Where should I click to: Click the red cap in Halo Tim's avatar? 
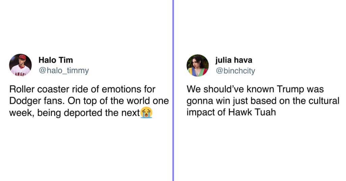pos(22,57)
